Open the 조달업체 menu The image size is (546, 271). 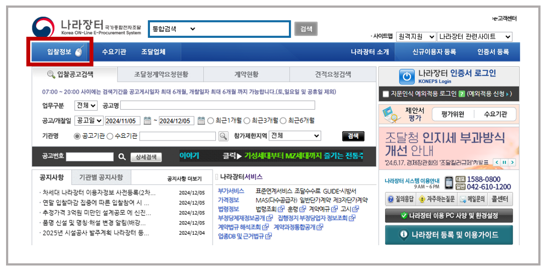tap(153, 52)
